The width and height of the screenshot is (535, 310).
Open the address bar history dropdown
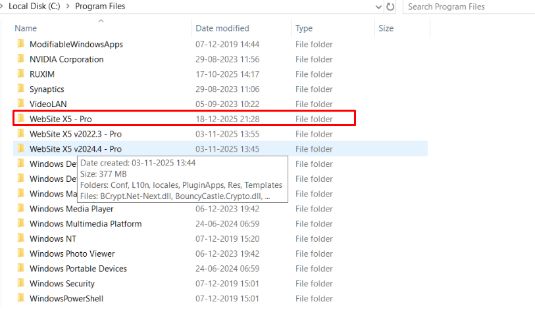click(x=378, y=7)
